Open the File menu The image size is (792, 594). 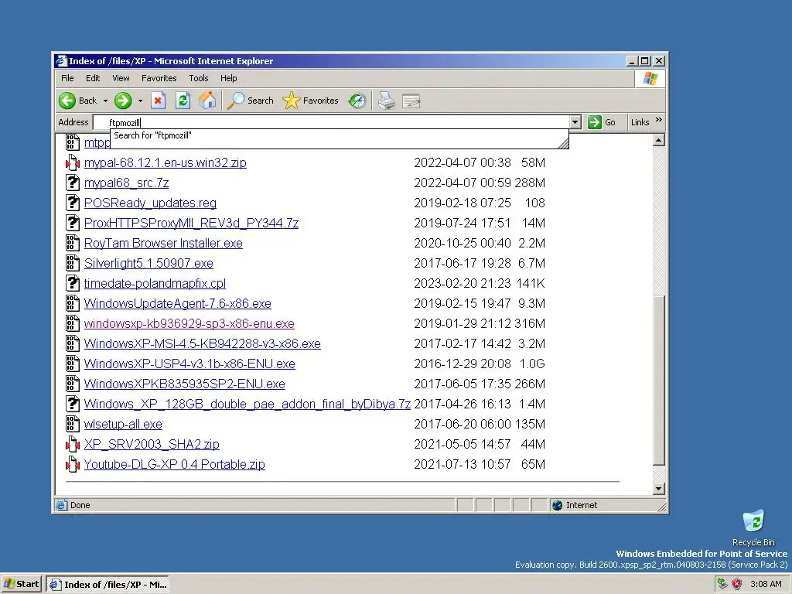coord(67,78)
